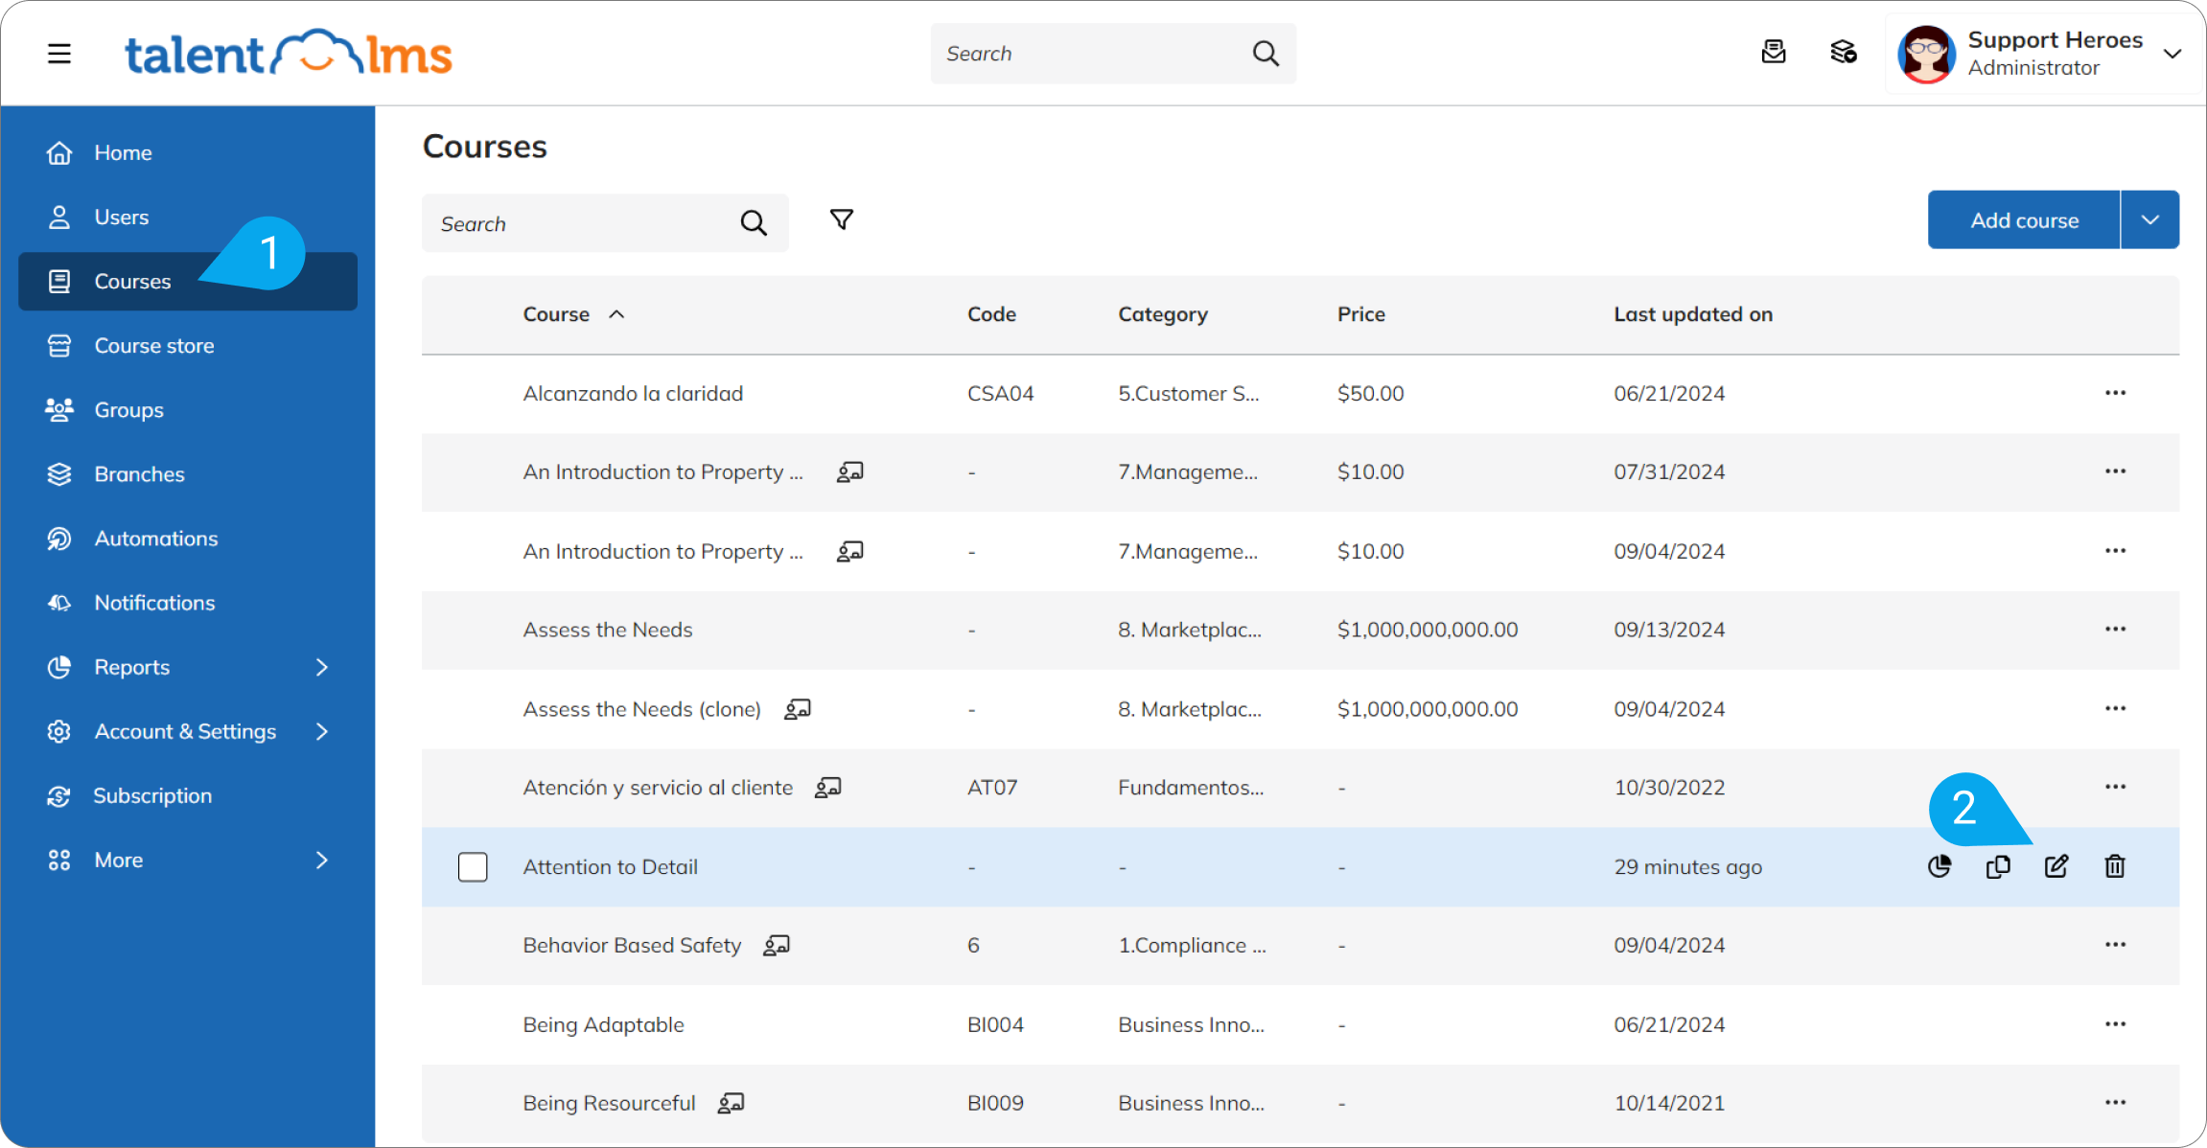This screenshot has width=2207, height=1148.
Task: Click instructor-led icon beside Being Resourceful
Action: click(x=732, y=1103)
